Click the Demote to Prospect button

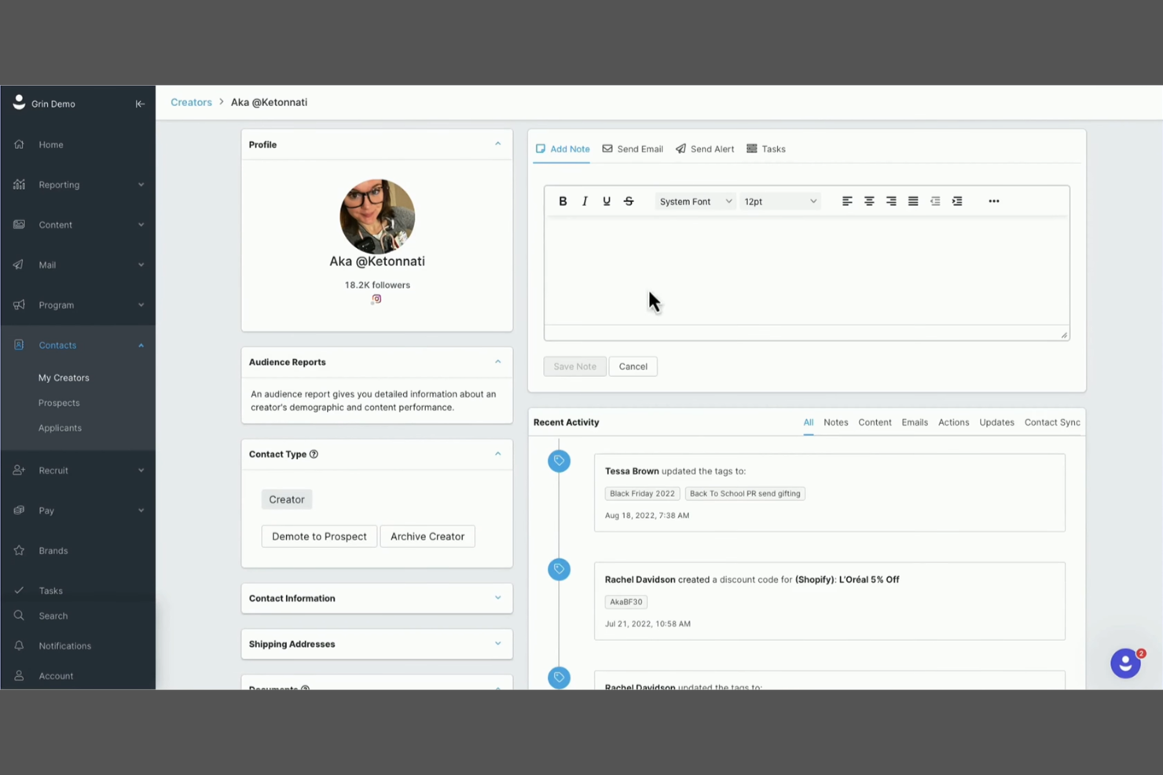point(318,536)
